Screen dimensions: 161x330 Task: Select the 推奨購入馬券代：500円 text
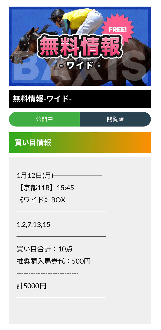pos(53,261)
